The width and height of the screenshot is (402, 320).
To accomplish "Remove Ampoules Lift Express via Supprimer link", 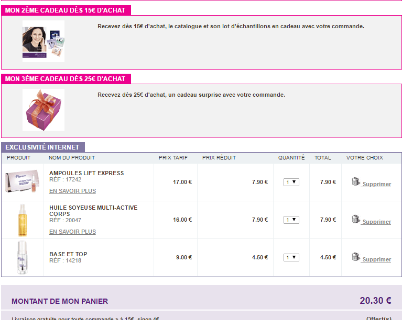I will pyautogui.click(x=376, y=185).
